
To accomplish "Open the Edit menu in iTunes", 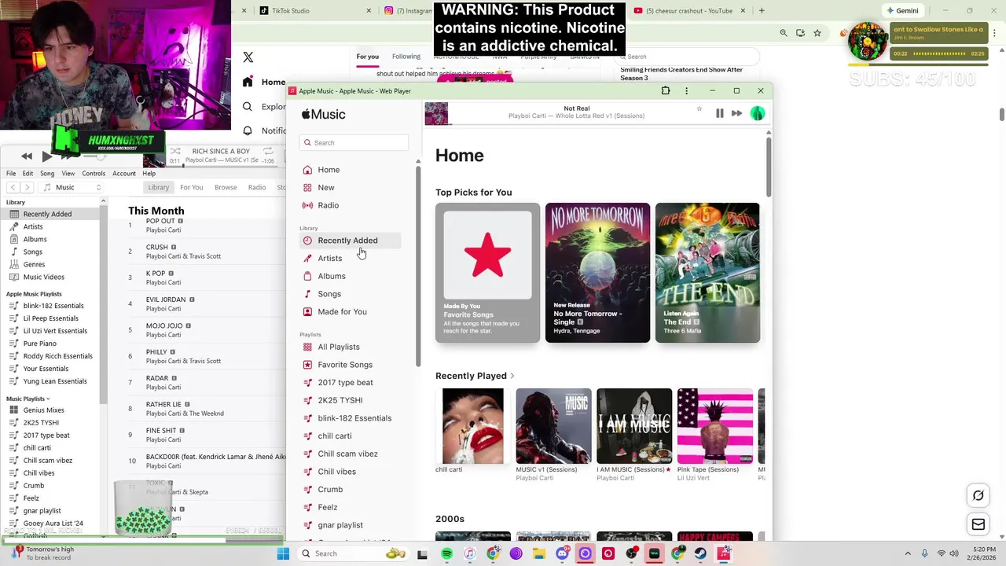I will 28,174.
